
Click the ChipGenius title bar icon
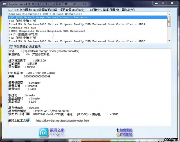[x=4, y=4]
